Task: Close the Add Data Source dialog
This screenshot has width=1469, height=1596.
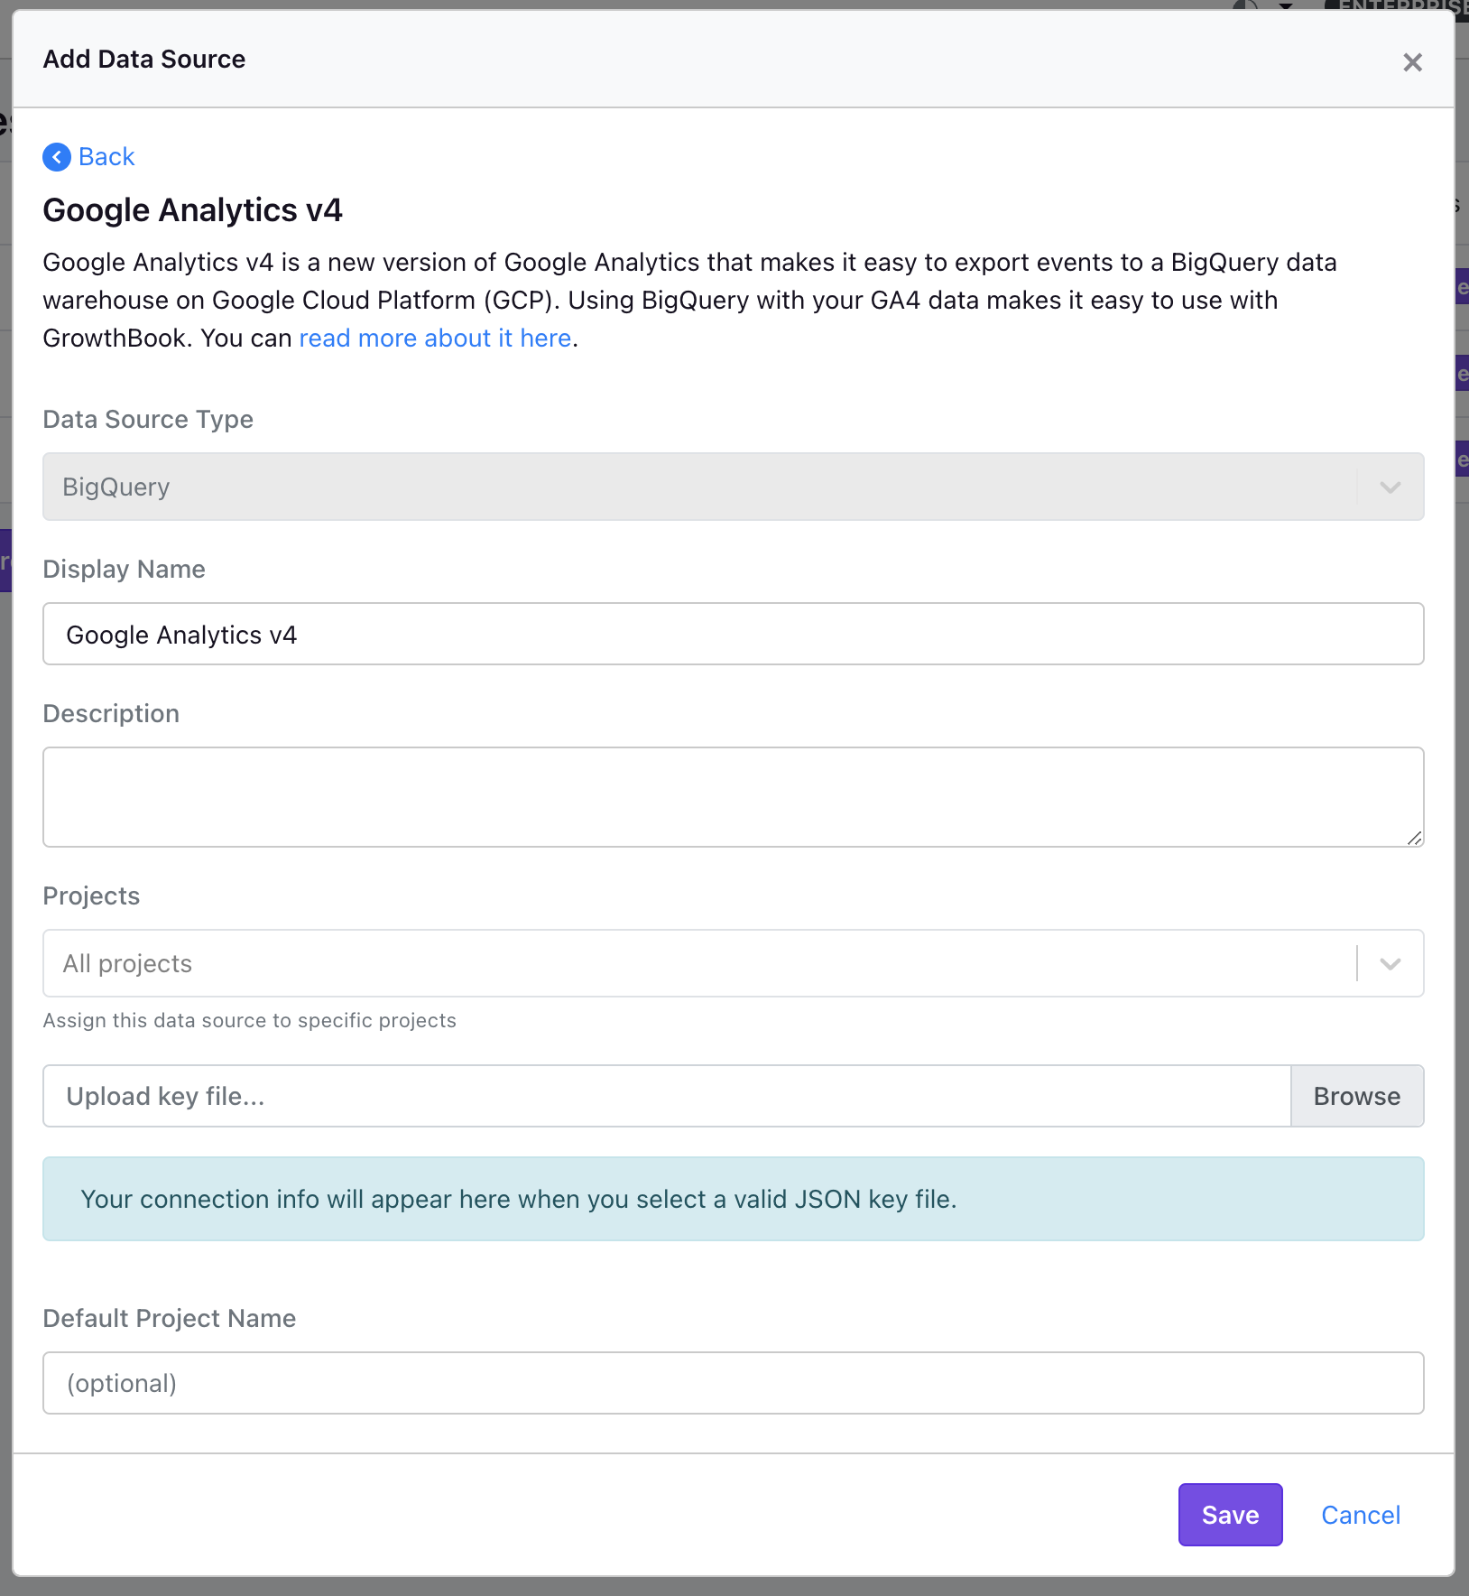Action: [1412, 62]
